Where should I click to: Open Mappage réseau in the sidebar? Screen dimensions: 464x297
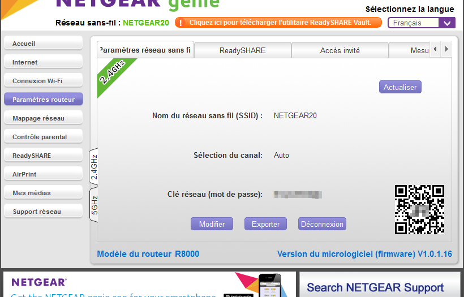43,118
